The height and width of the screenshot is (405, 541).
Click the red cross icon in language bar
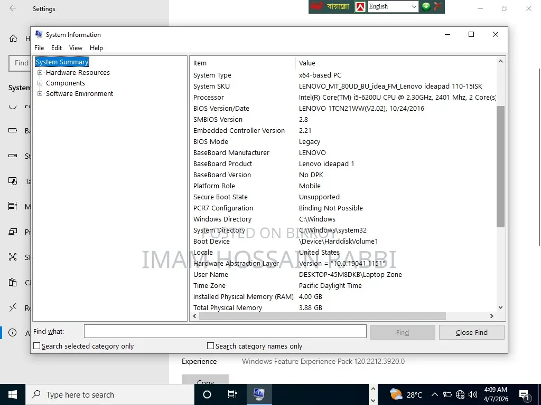tap(437, 6)
